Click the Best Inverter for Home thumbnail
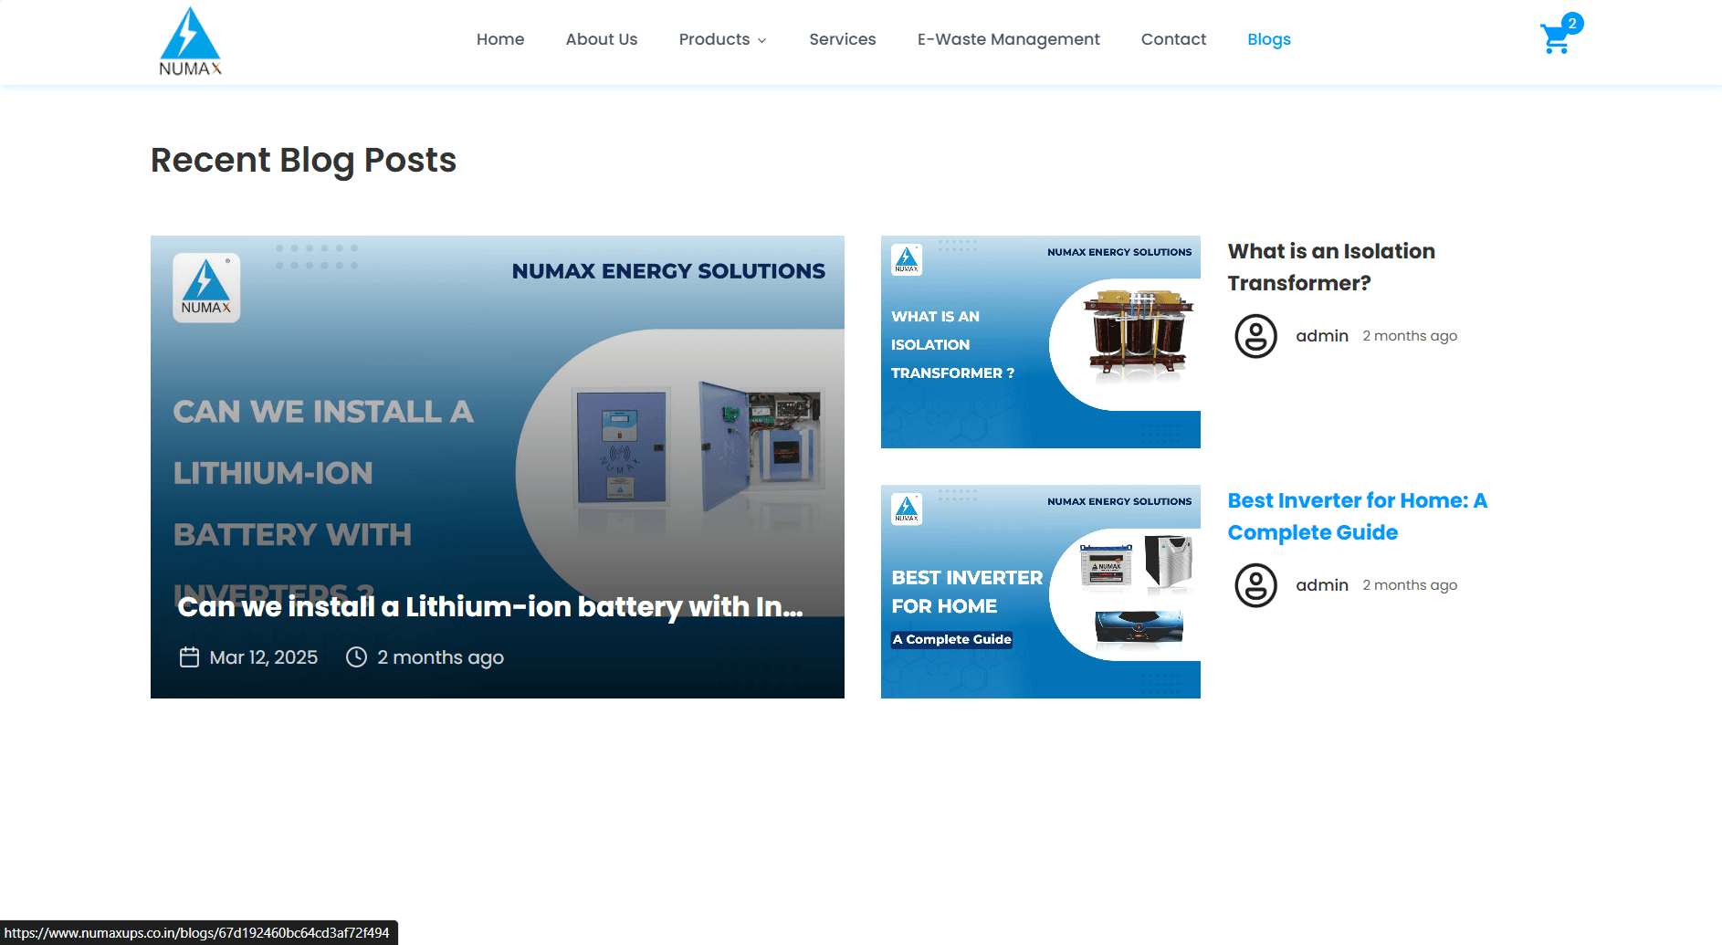 [1040, 592]
